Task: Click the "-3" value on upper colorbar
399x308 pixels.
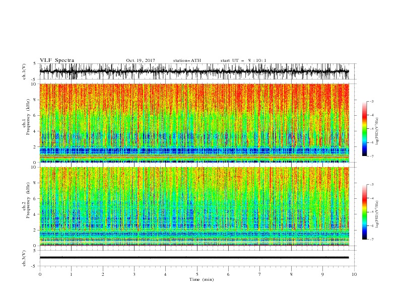Action: click(372, 101)
